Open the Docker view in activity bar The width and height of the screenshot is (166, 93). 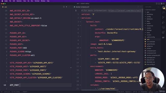click(163, 37)
